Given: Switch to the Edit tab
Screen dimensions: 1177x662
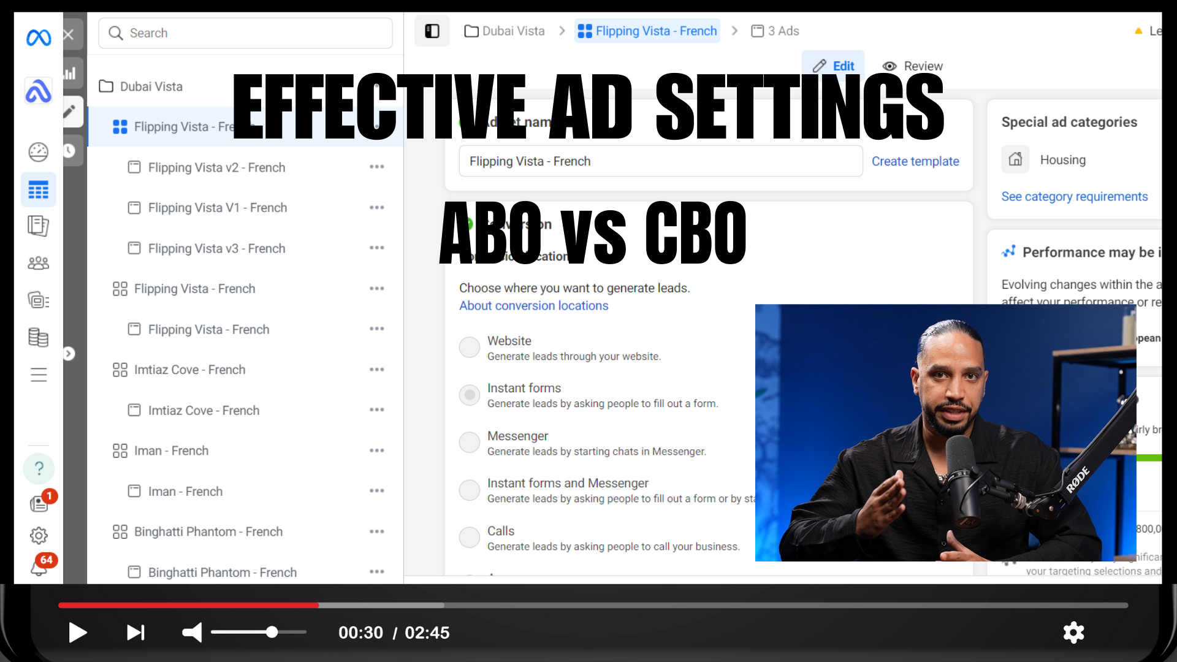Looking at the screenshot, I should pos(833,66).
